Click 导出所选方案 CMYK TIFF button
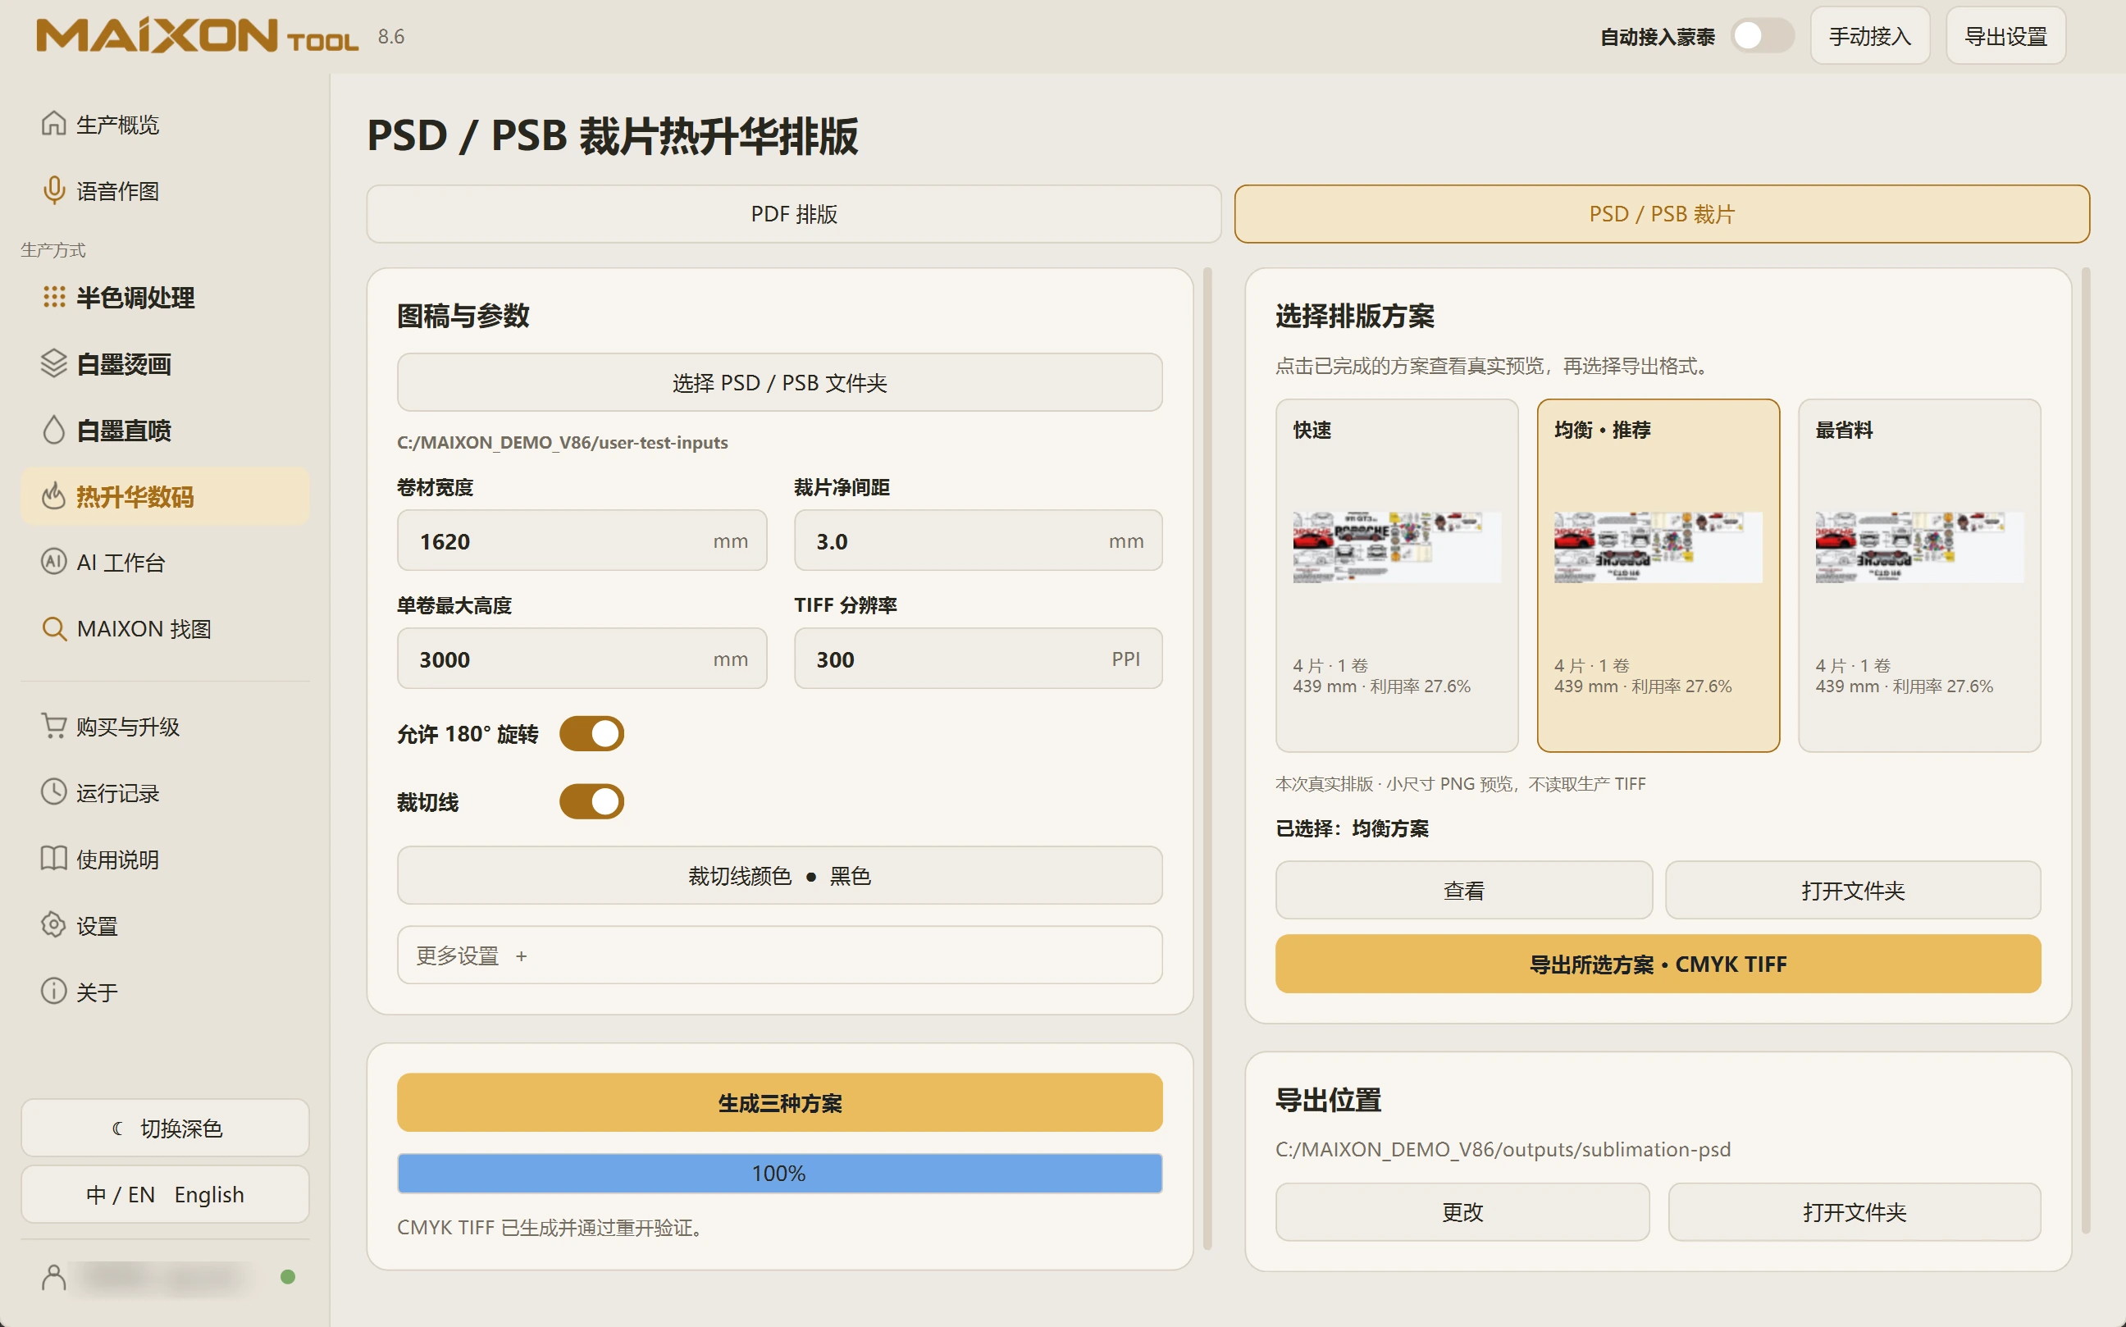This screenshot has width=2126, height=1327. click(1658, 964)
